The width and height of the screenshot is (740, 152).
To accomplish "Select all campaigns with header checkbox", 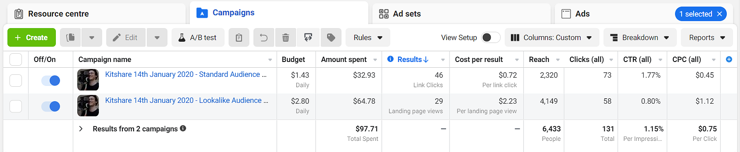I will pyautogui.click(x=16, y=59).
